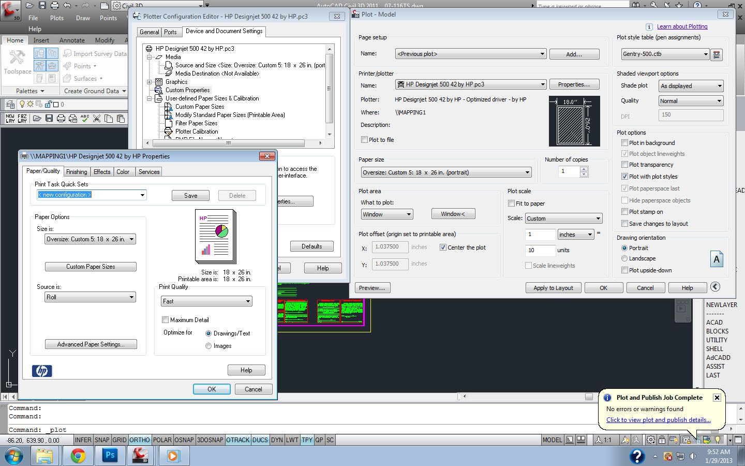The width and height of the screenshot is (745, 466).
Task: Collapse the Media tree node
Action: coord(150,57)
